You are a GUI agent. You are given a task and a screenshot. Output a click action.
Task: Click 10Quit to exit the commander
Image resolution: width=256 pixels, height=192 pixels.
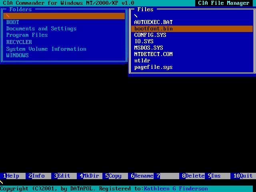coord(243,176)
